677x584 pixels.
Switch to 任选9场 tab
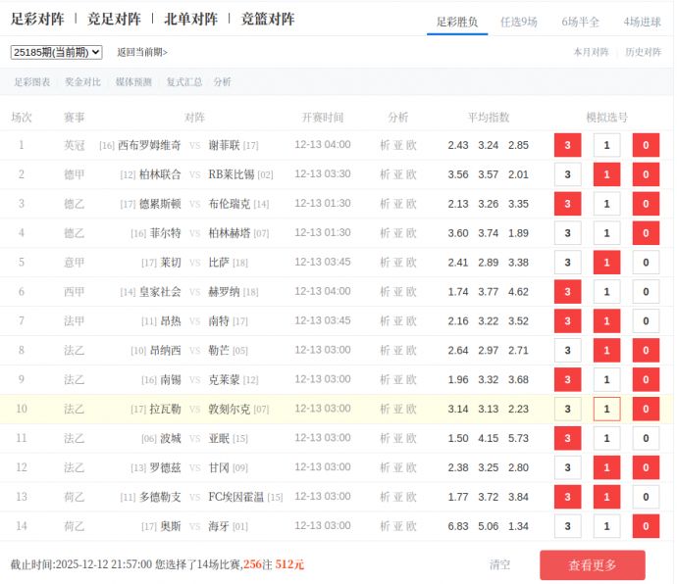pyautogui.click(x=518, y=21)
